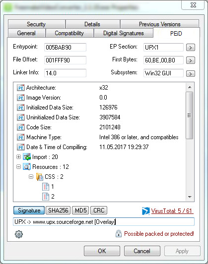
Task: Select the CSS resource row 1
Action: tap(53, 187)
